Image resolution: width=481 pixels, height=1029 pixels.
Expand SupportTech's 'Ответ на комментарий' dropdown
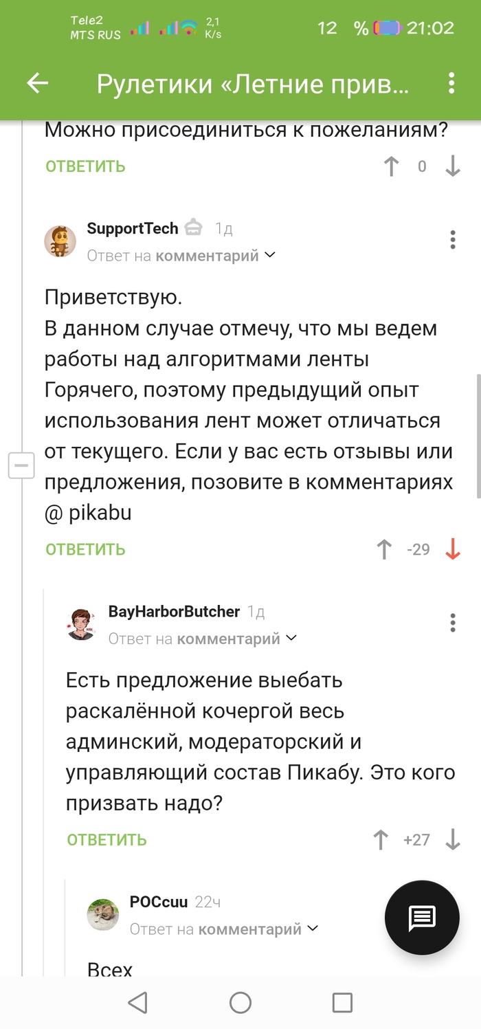click(269, 256)
